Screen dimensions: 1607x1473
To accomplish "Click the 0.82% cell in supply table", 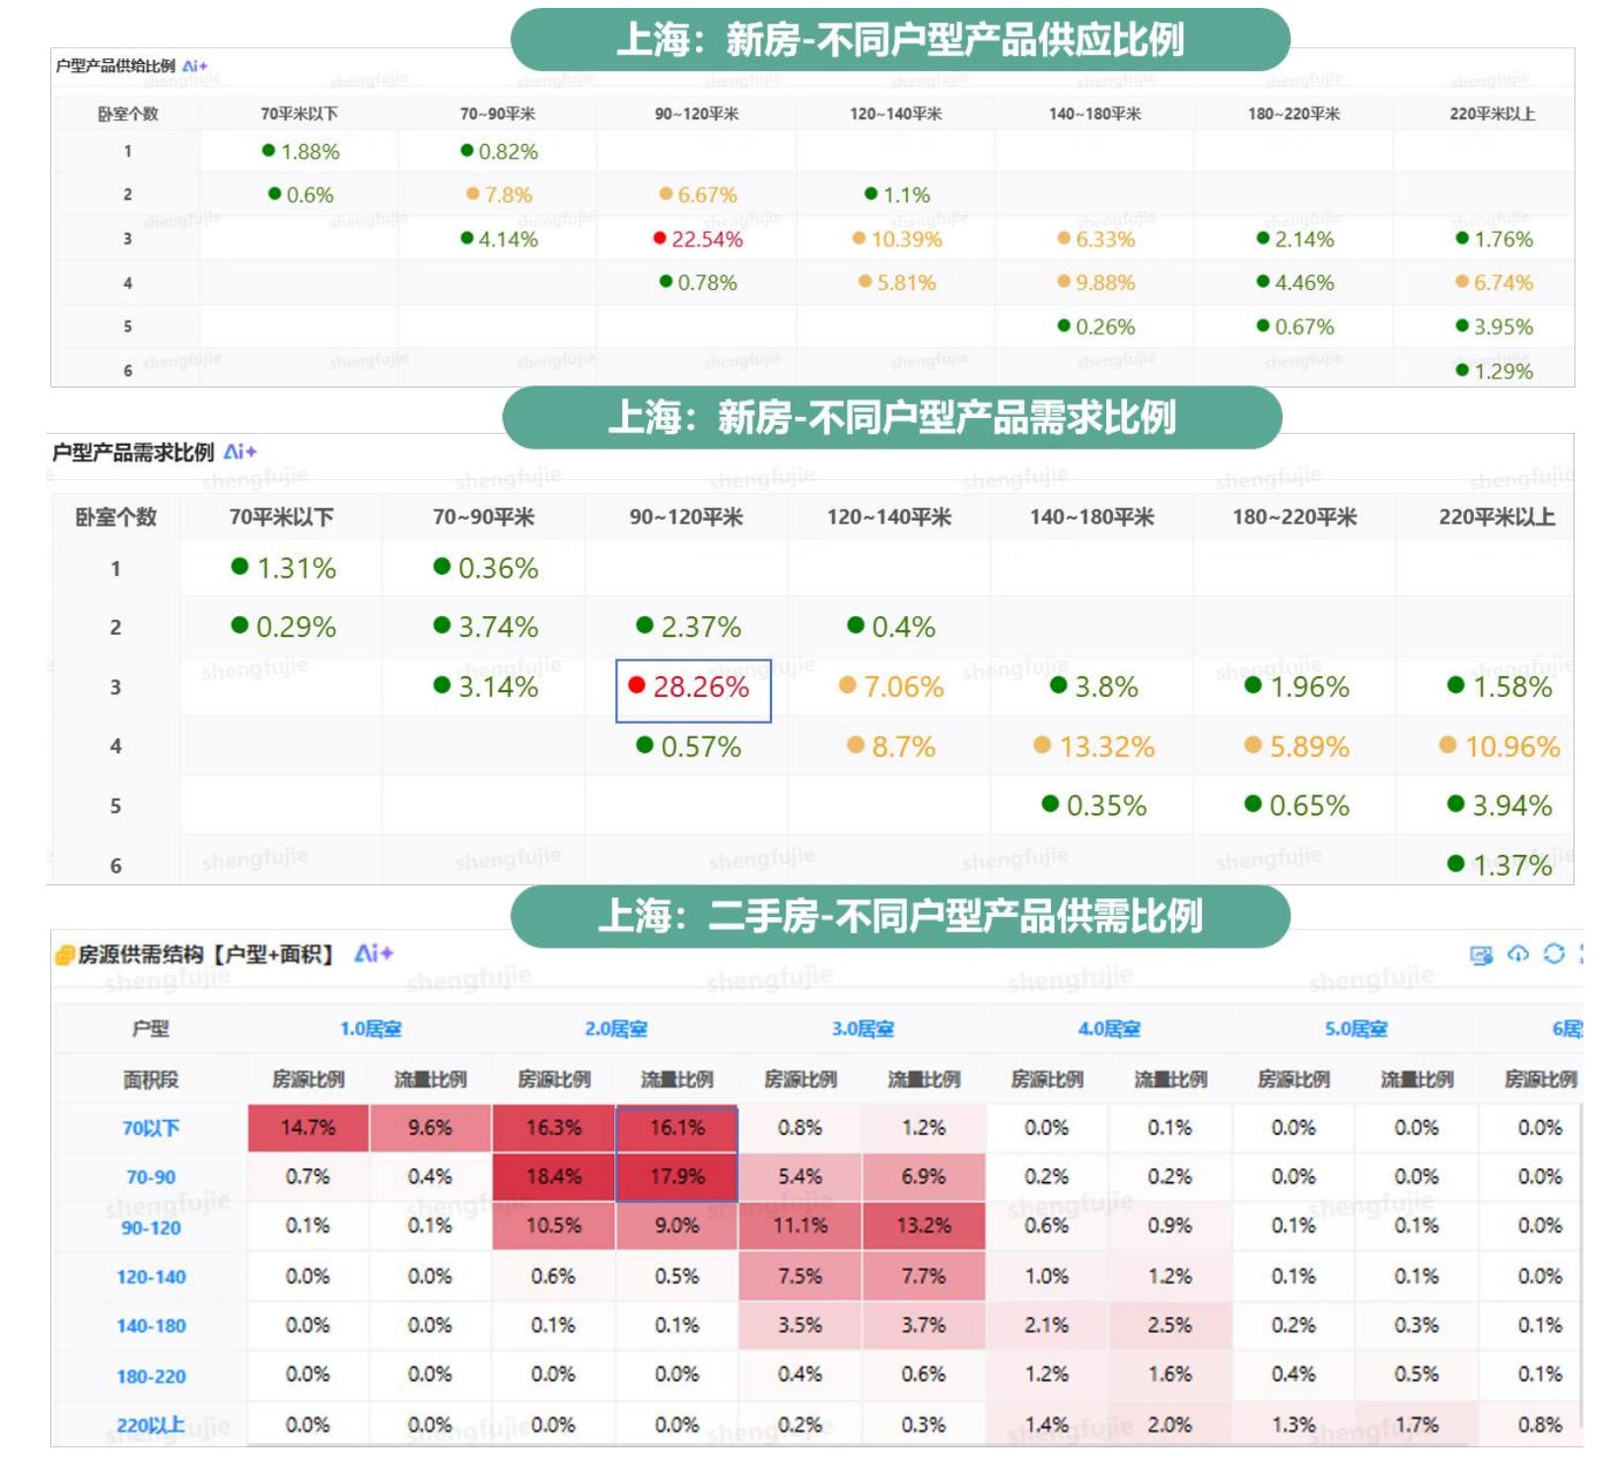I will tap(499, 151).
